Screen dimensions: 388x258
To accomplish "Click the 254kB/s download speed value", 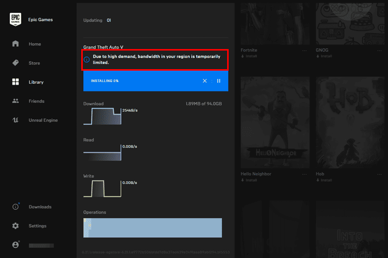I will tap(130, 110).
